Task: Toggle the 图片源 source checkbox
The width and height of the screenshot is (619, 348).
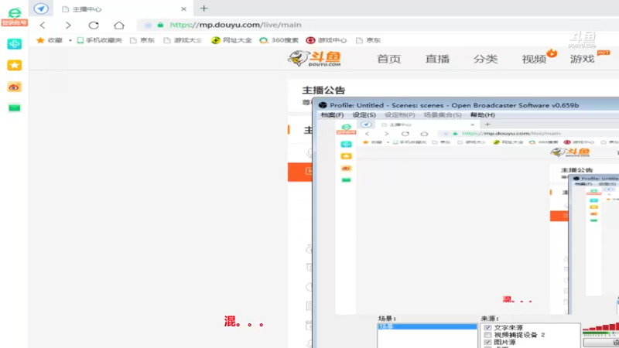Action: pyautogui.click(x=487, y=342)
